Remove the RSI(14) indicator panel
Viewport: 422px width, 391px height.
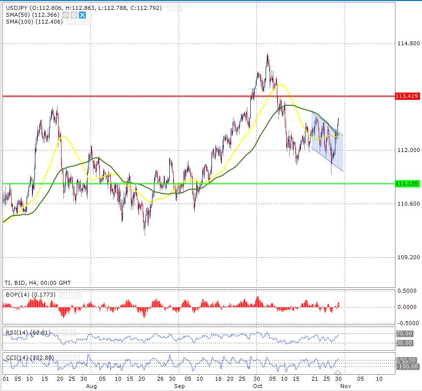click(x=72, y=332)
